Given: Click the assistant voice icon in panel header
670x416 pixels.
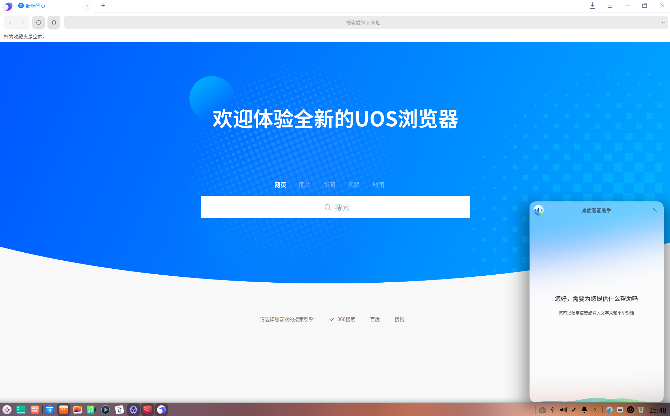Looking at the screenshot, I should coord(539,210).
